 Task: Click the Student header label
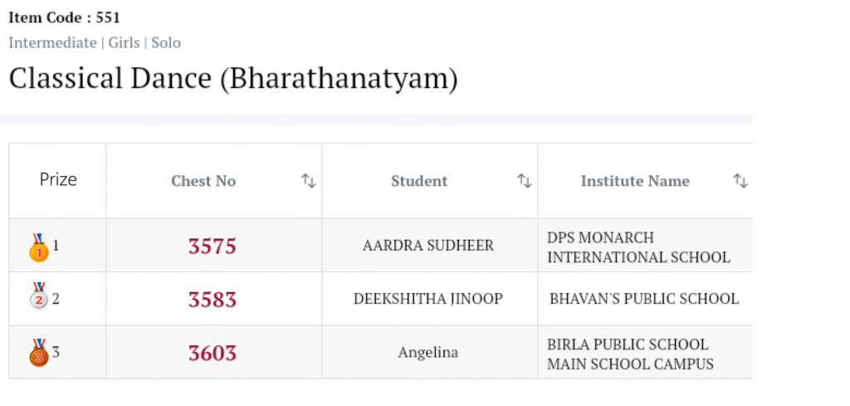pyautogui.click(x=419, y=181)
